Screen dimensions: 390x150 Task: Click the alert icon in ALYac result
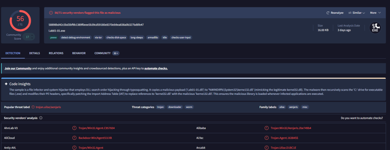click(x=267, y=138)
